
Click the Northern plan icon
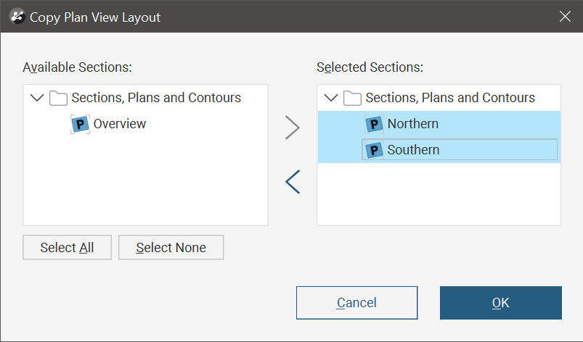pos(374,124)
